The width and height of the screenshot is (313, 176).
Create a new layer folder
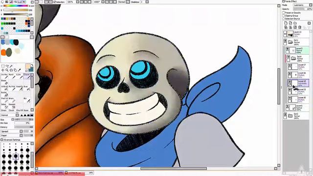tap(295, 23)
